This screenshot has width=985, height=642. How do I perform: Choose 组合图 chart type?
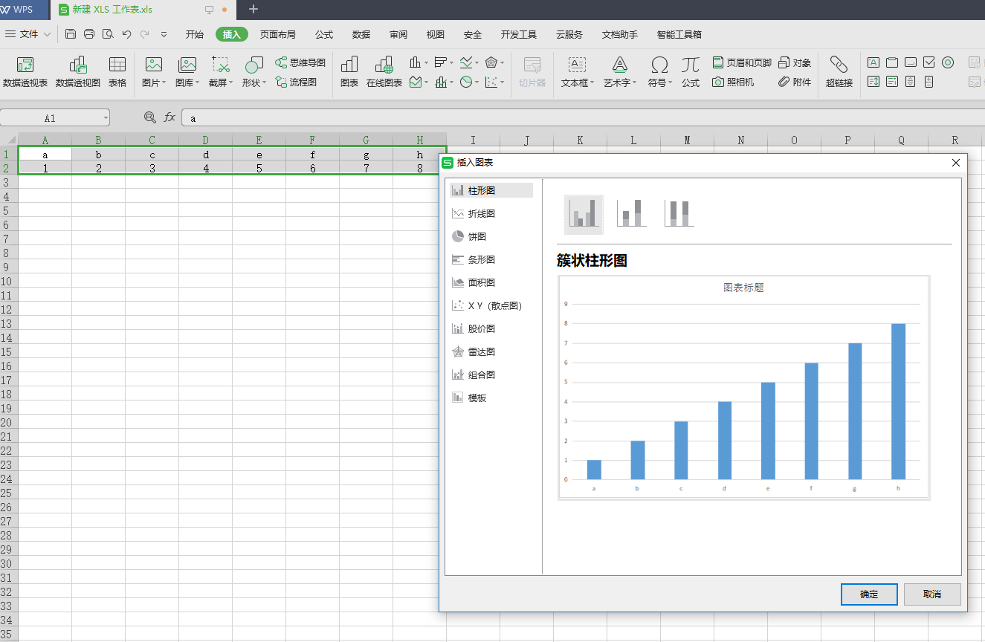pyautogui.click(x=491, y=374)
